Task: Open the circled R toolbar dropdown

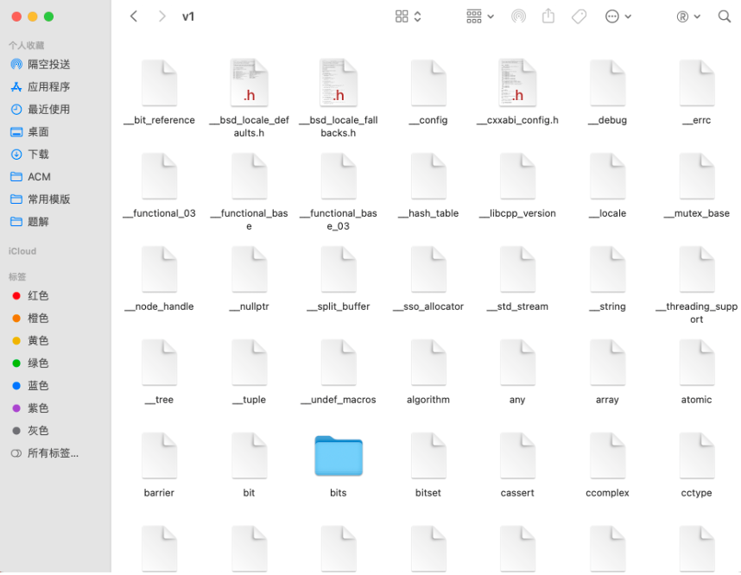Action: click(x=688, y=16)
